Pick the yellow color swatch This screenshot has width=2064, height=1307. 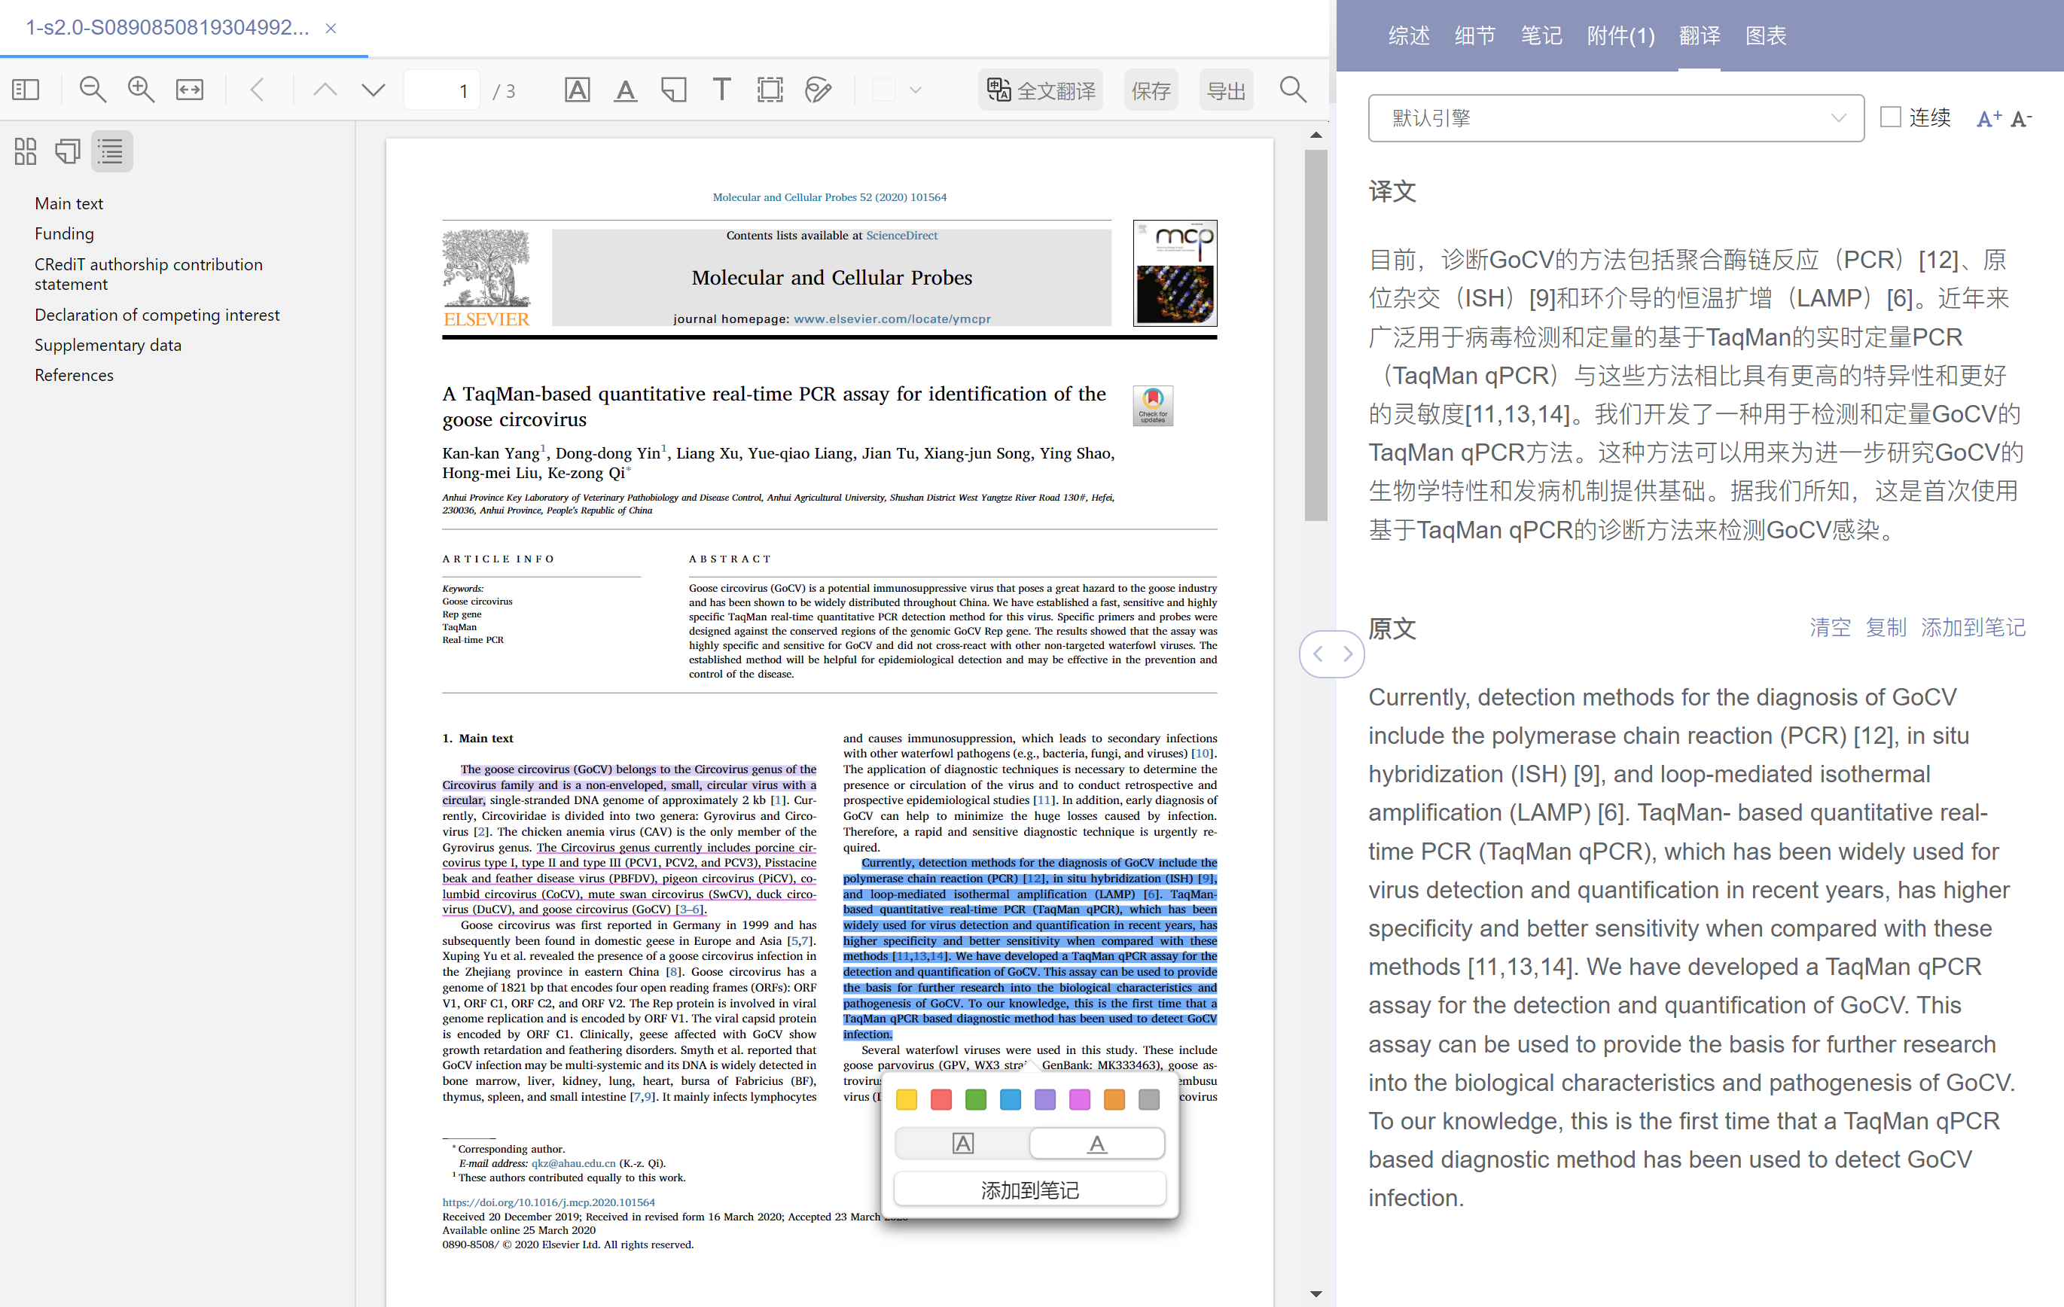click(x=907, y=1098)
